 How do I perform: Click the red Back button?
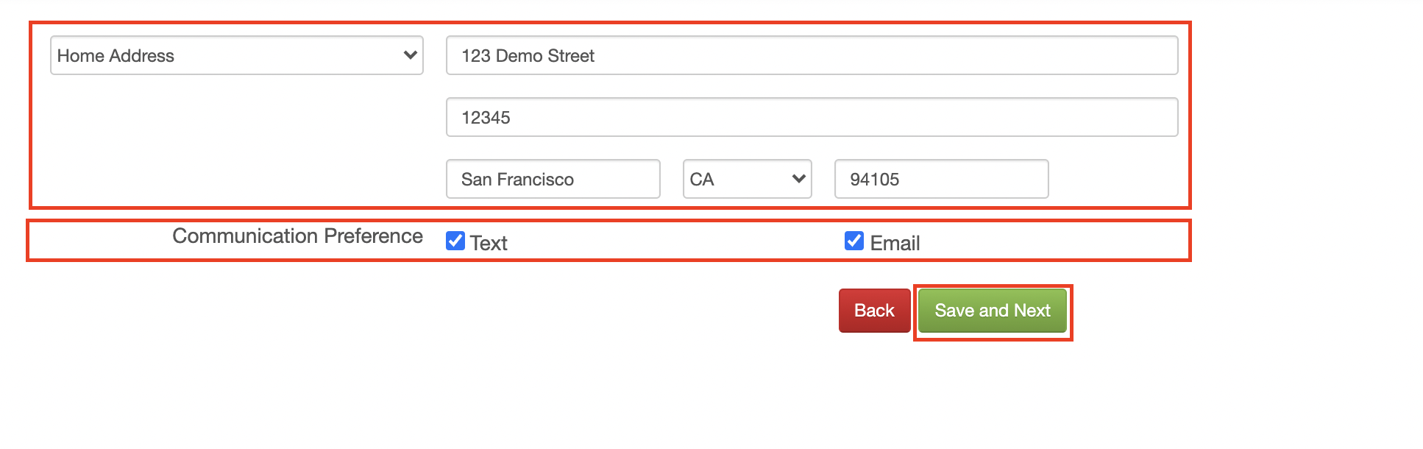(874, 311)
